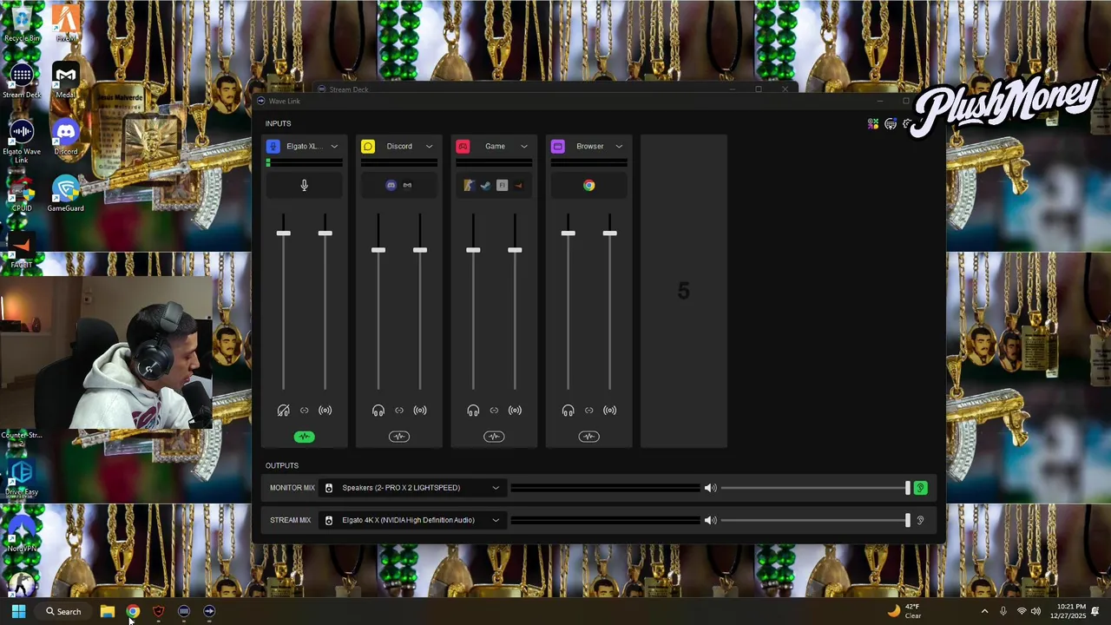Mute Discord channel in stream mix
1111x625 pixels.
point(420,411)
